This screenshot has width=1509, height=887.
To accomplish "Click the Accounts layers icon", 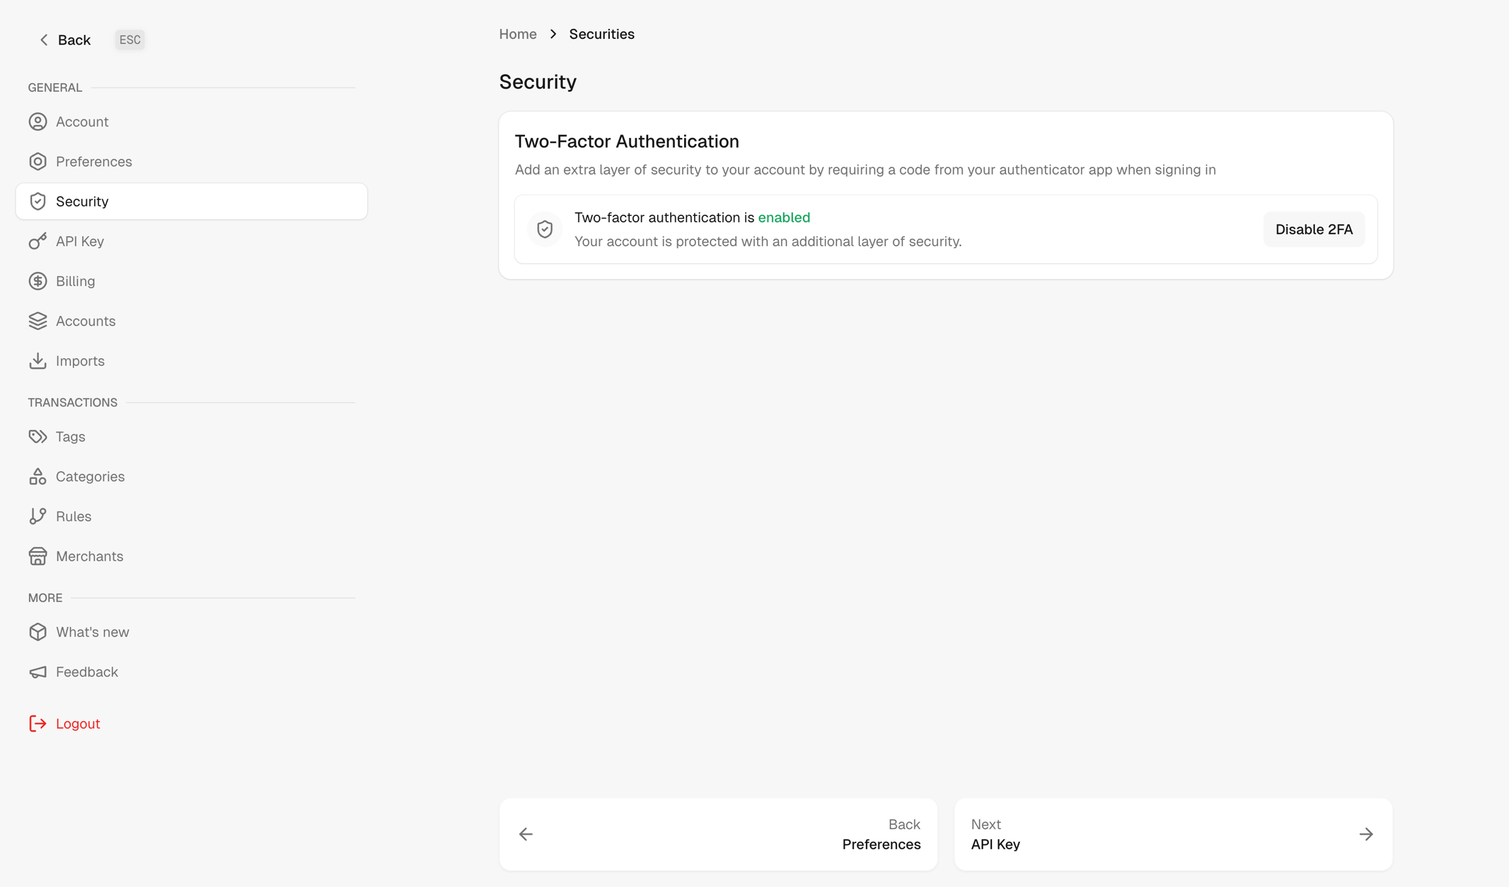I will 38,321.
